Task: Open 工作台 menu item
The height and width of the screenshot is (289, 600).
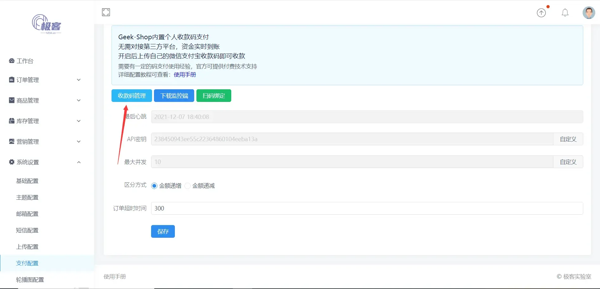Action: point(47,61)
